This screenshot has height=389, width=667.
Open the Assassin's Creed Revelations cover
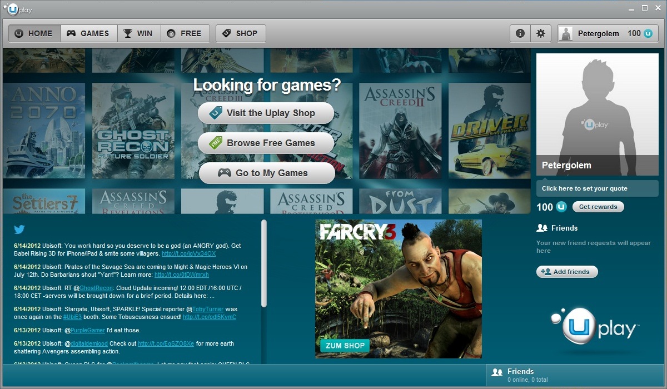click(x=133, y=201)
